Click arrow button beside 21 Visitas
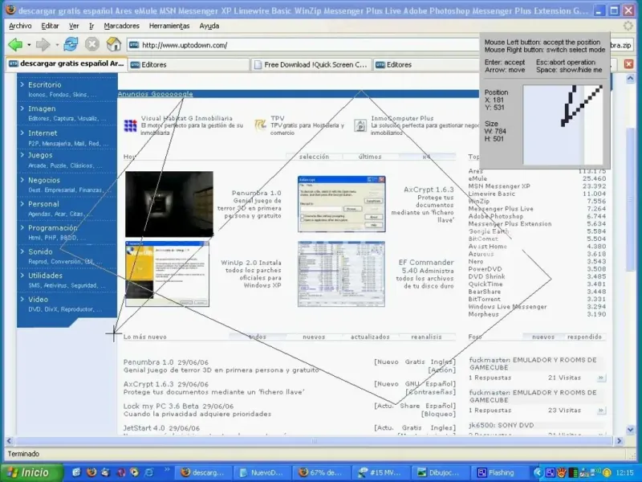The width and height of the screenshot is (642, 482). [600, 378]
